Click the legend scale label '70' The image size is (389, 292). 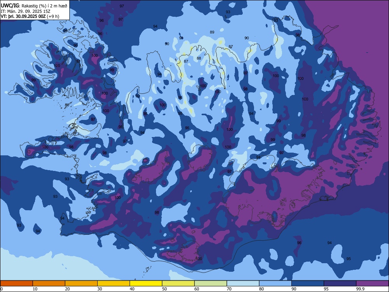229,289
